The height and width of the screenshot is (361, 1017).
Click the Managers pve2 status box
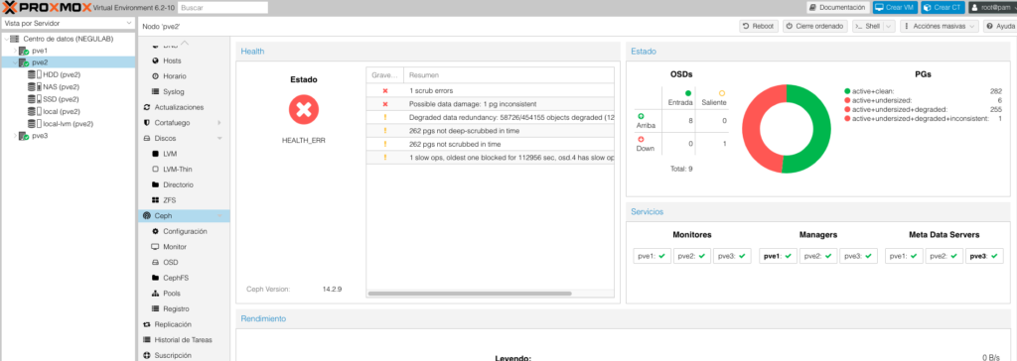pyautogui.click(x=818, y=256)
